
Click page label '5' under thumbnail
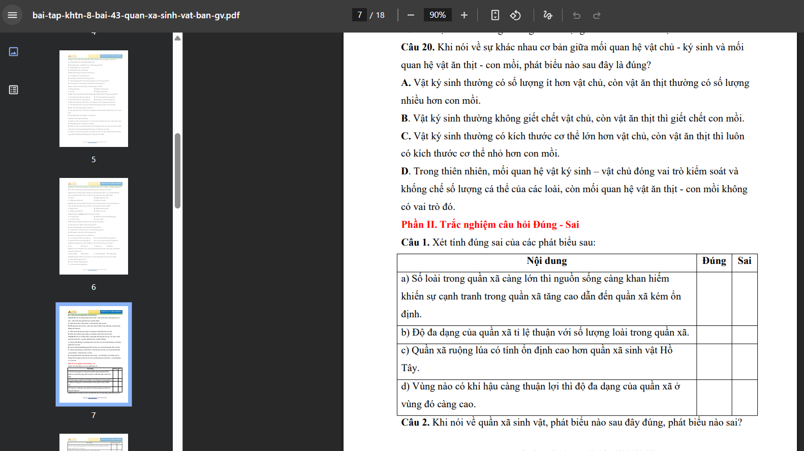[x=94, y=160]
